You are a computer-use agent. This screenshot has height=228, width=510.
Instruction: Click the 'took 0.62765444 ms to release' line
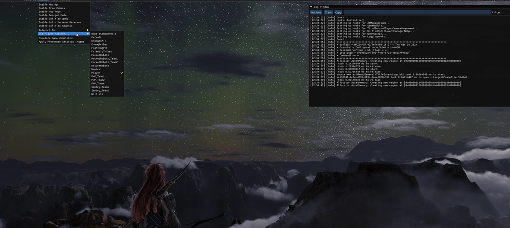(x=345, y=72)
